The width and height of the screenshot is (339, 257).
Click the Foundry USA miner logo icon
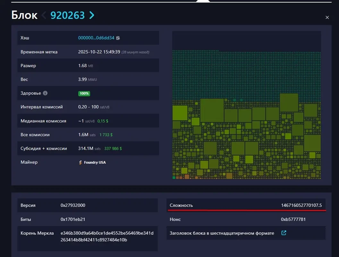(x=80, y=162)
